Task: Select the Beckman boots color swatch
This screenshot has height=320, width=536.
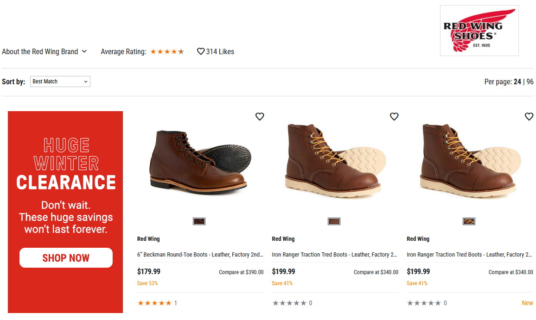Action: coord(199,221)
